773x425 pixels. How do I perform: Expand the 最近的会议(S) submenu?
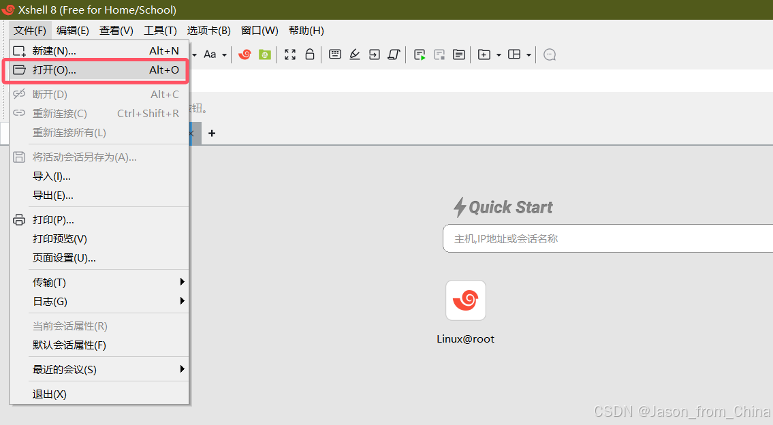(x=99, y=369)
